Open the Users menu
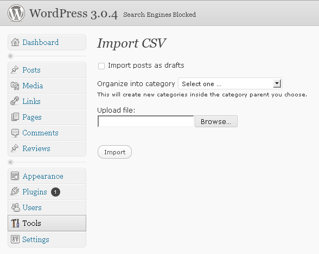The image size is (319, 254). click(x=47, y=207)
